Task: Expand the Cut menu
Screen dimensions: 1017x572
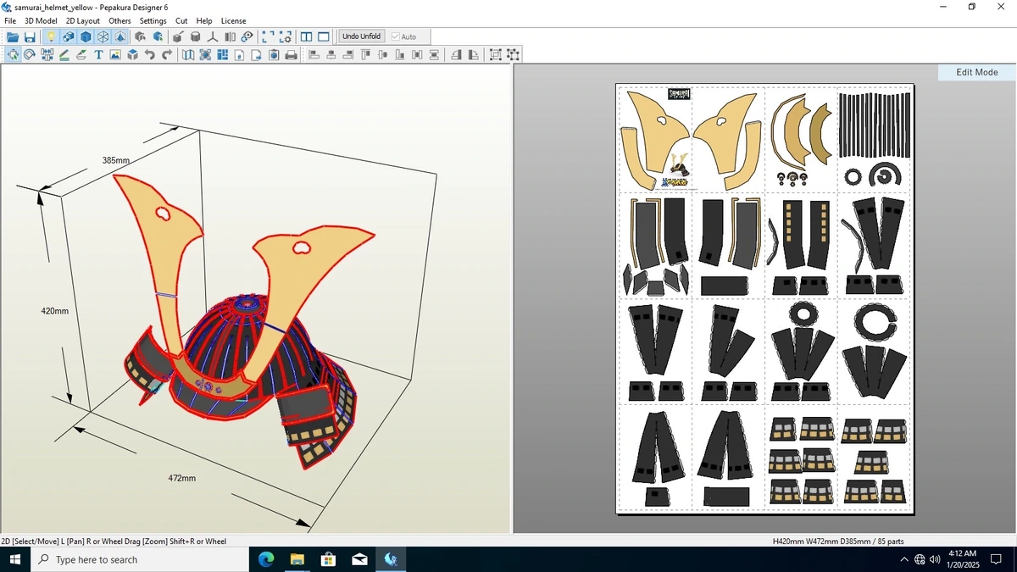Action: (181, 20)
